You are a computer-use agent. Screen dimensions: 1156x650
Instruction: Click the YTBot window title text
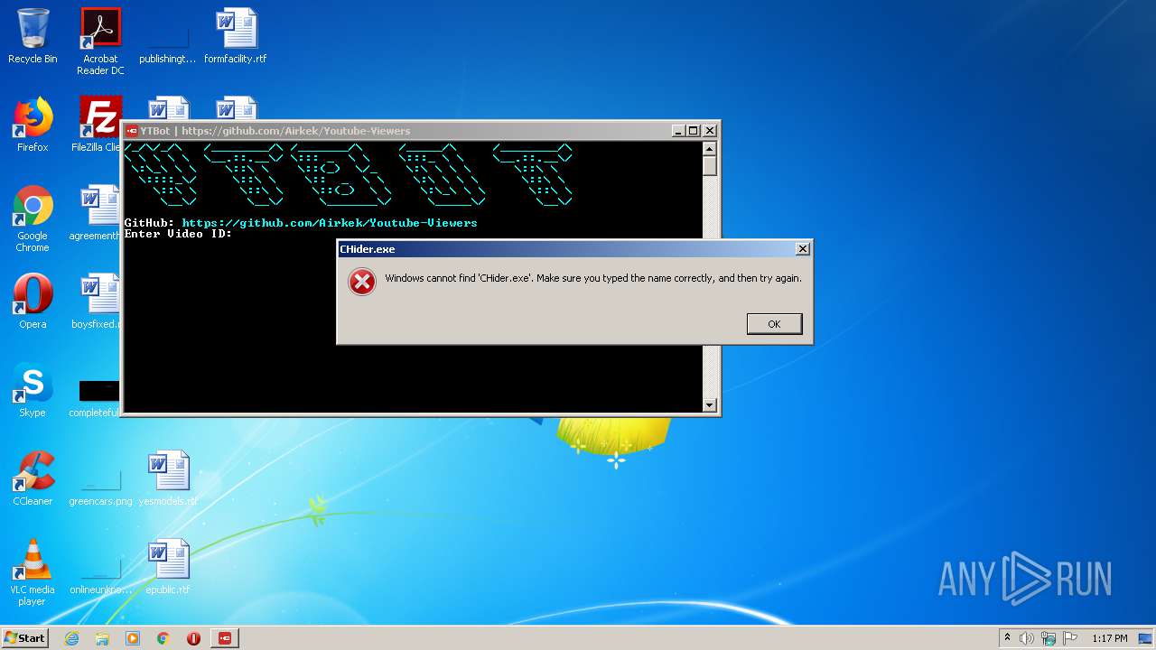coord(275,131)
